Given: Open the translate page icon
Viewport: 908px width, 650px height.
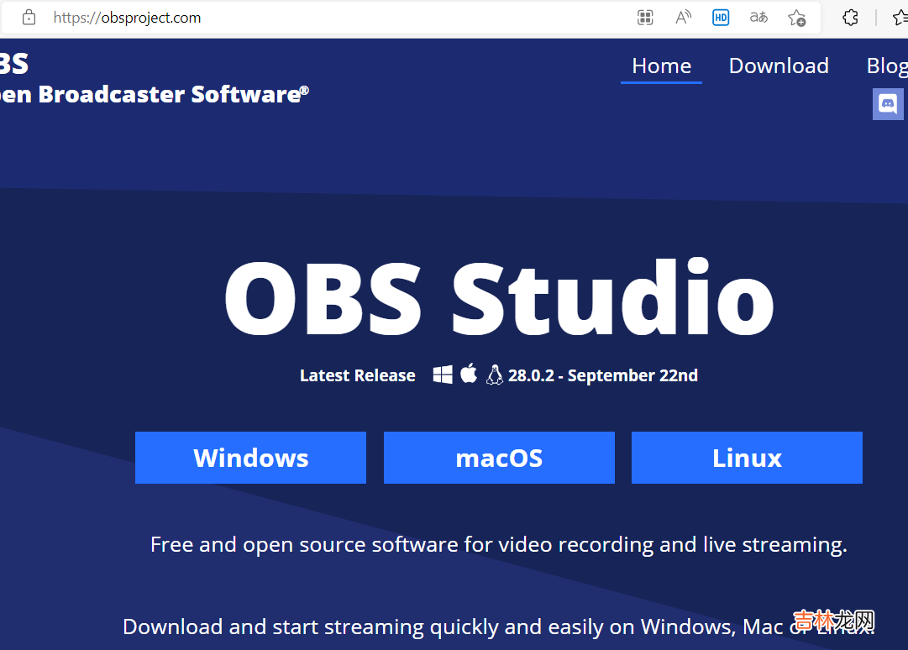Looking at the screenshot, I should click(x=758, y=18).
